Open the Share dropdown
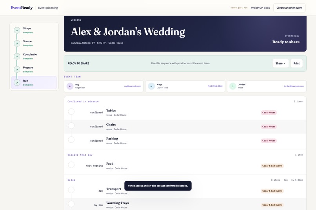The image size is (316, 210). tap(280, 63)
